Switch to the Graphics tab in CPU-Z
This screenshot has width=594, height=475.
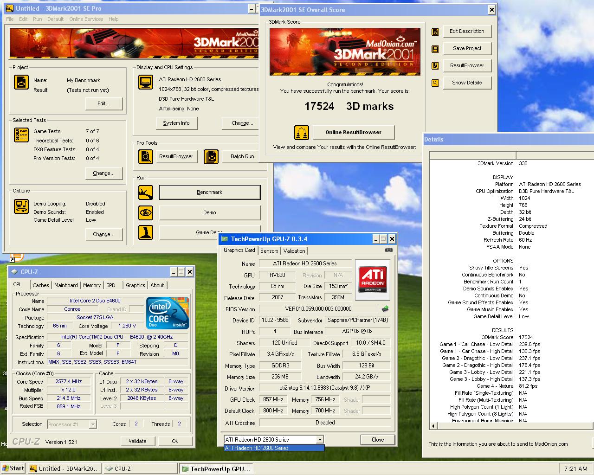point(136,285)
